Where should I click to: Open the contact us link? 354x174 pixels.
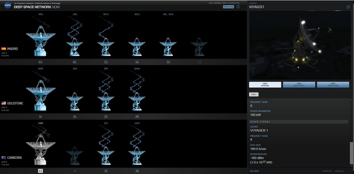pyautogui.click(x=340, y=171)
